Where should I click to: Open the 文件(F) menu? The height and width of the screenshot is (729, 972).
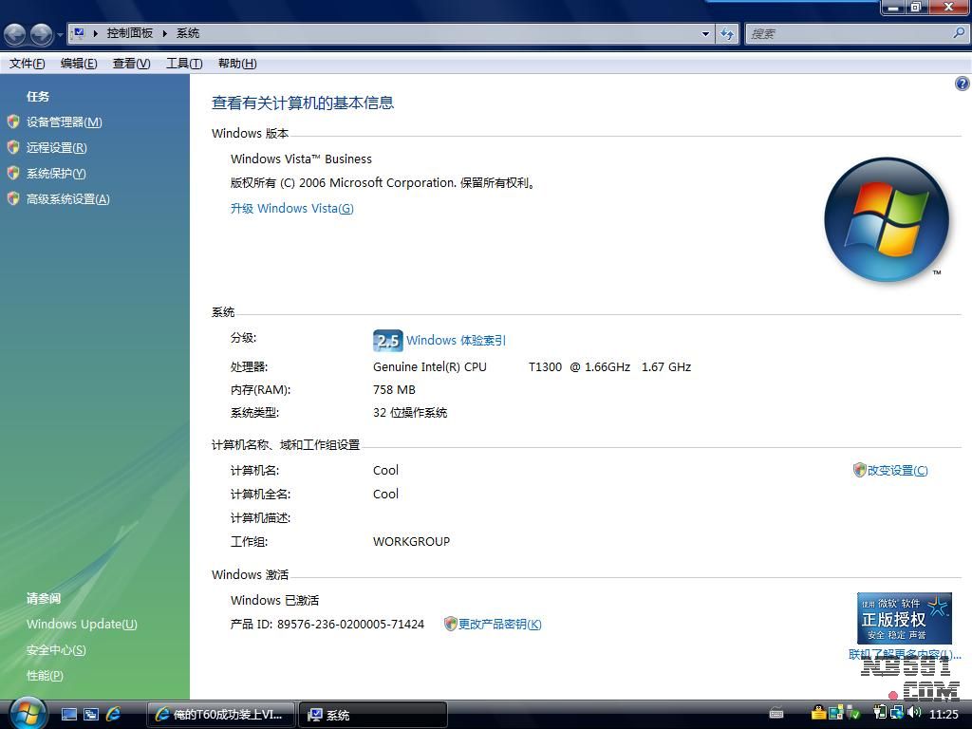[27, 64]
